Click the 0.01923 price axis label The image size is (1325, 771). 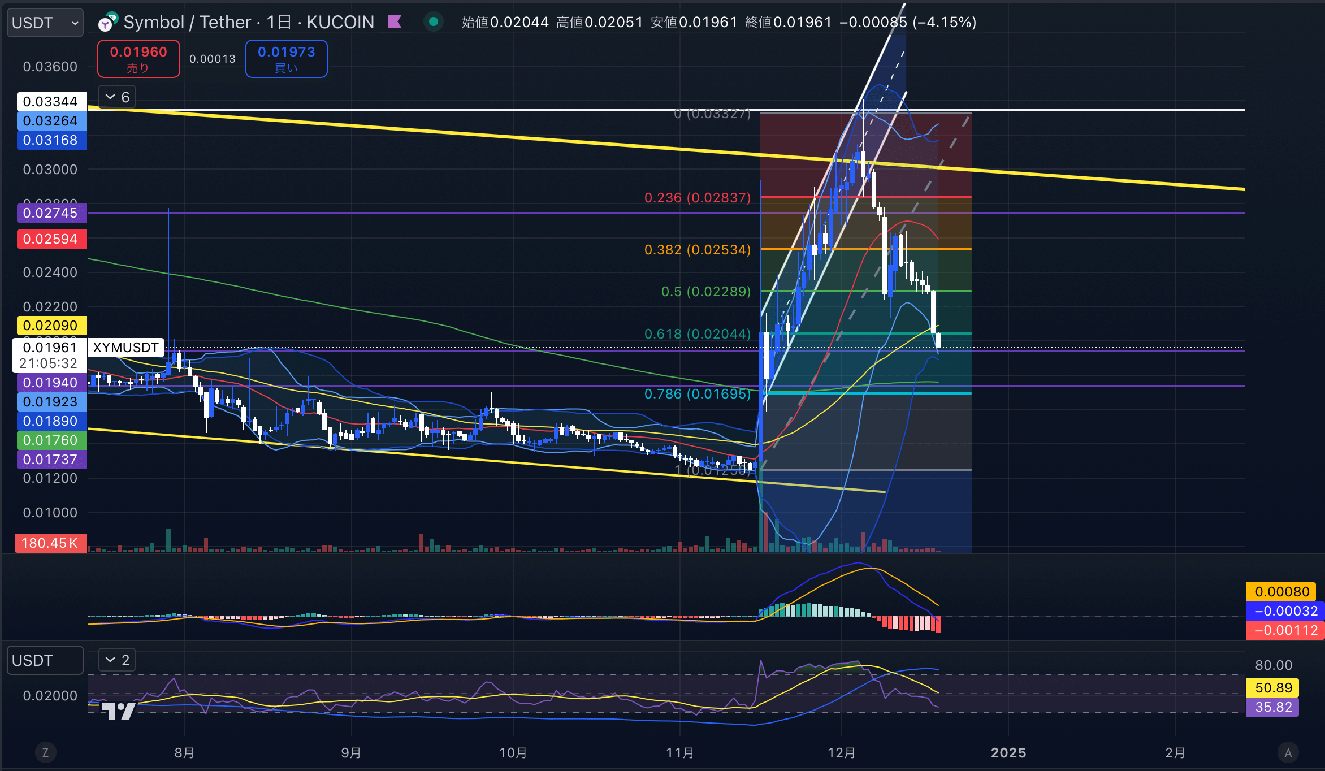coord(51,402)
